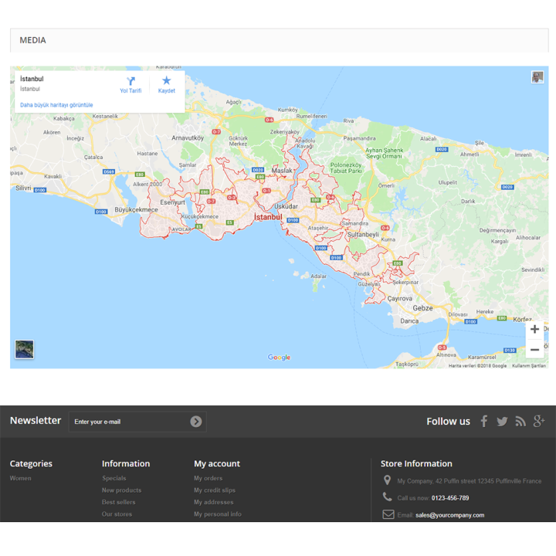Open the Google Plus follow icon
Screen dimensions: 556x556
539,421
